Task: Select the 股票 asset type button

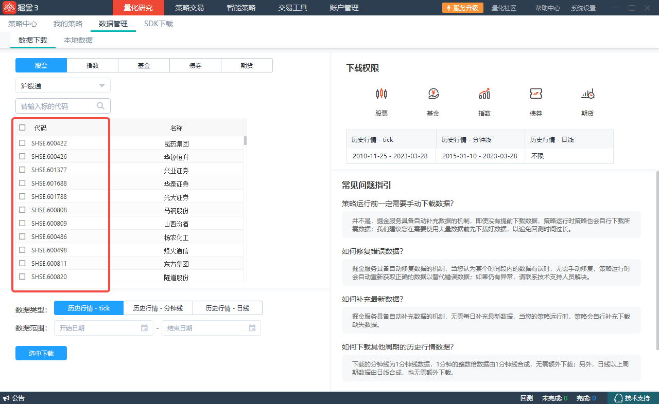Action: click(x=41, y=65)
